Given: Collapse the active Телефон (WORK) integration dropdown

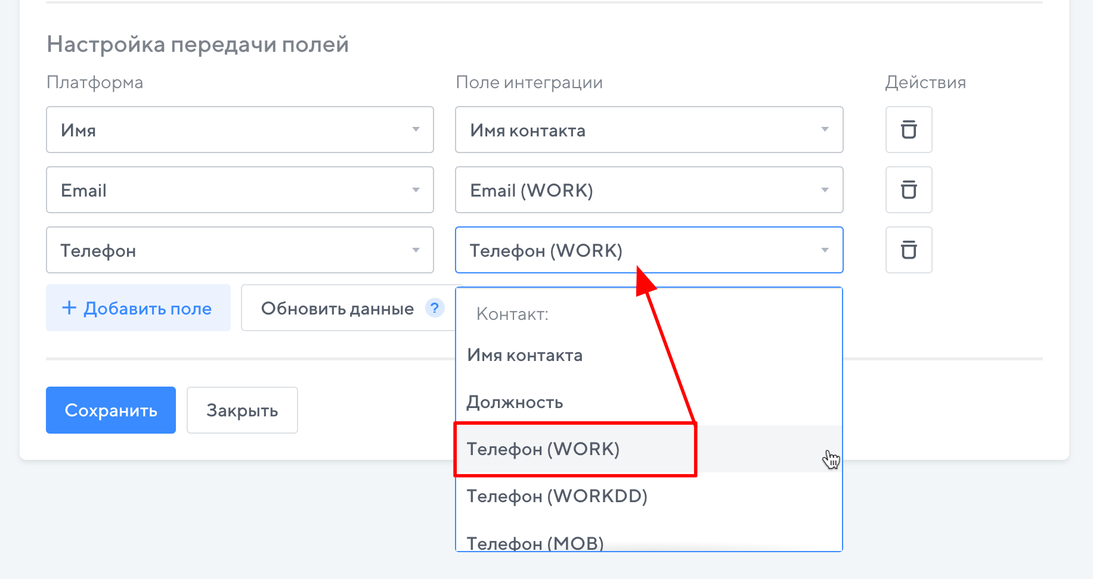Looking at the screenshot, I should click(649, 250).
